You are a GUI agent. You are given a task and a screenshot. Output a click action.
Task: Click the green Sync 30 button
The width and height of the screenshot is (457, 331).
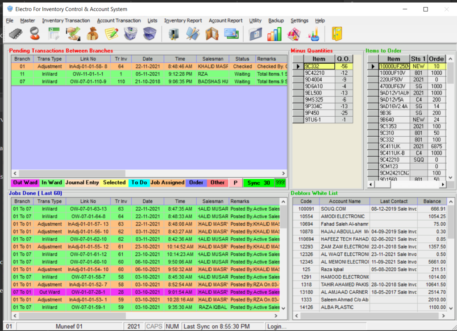(259, 183)
